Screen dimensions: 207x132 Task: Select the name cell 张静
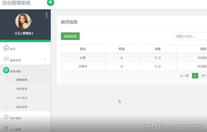coord(83,58)
